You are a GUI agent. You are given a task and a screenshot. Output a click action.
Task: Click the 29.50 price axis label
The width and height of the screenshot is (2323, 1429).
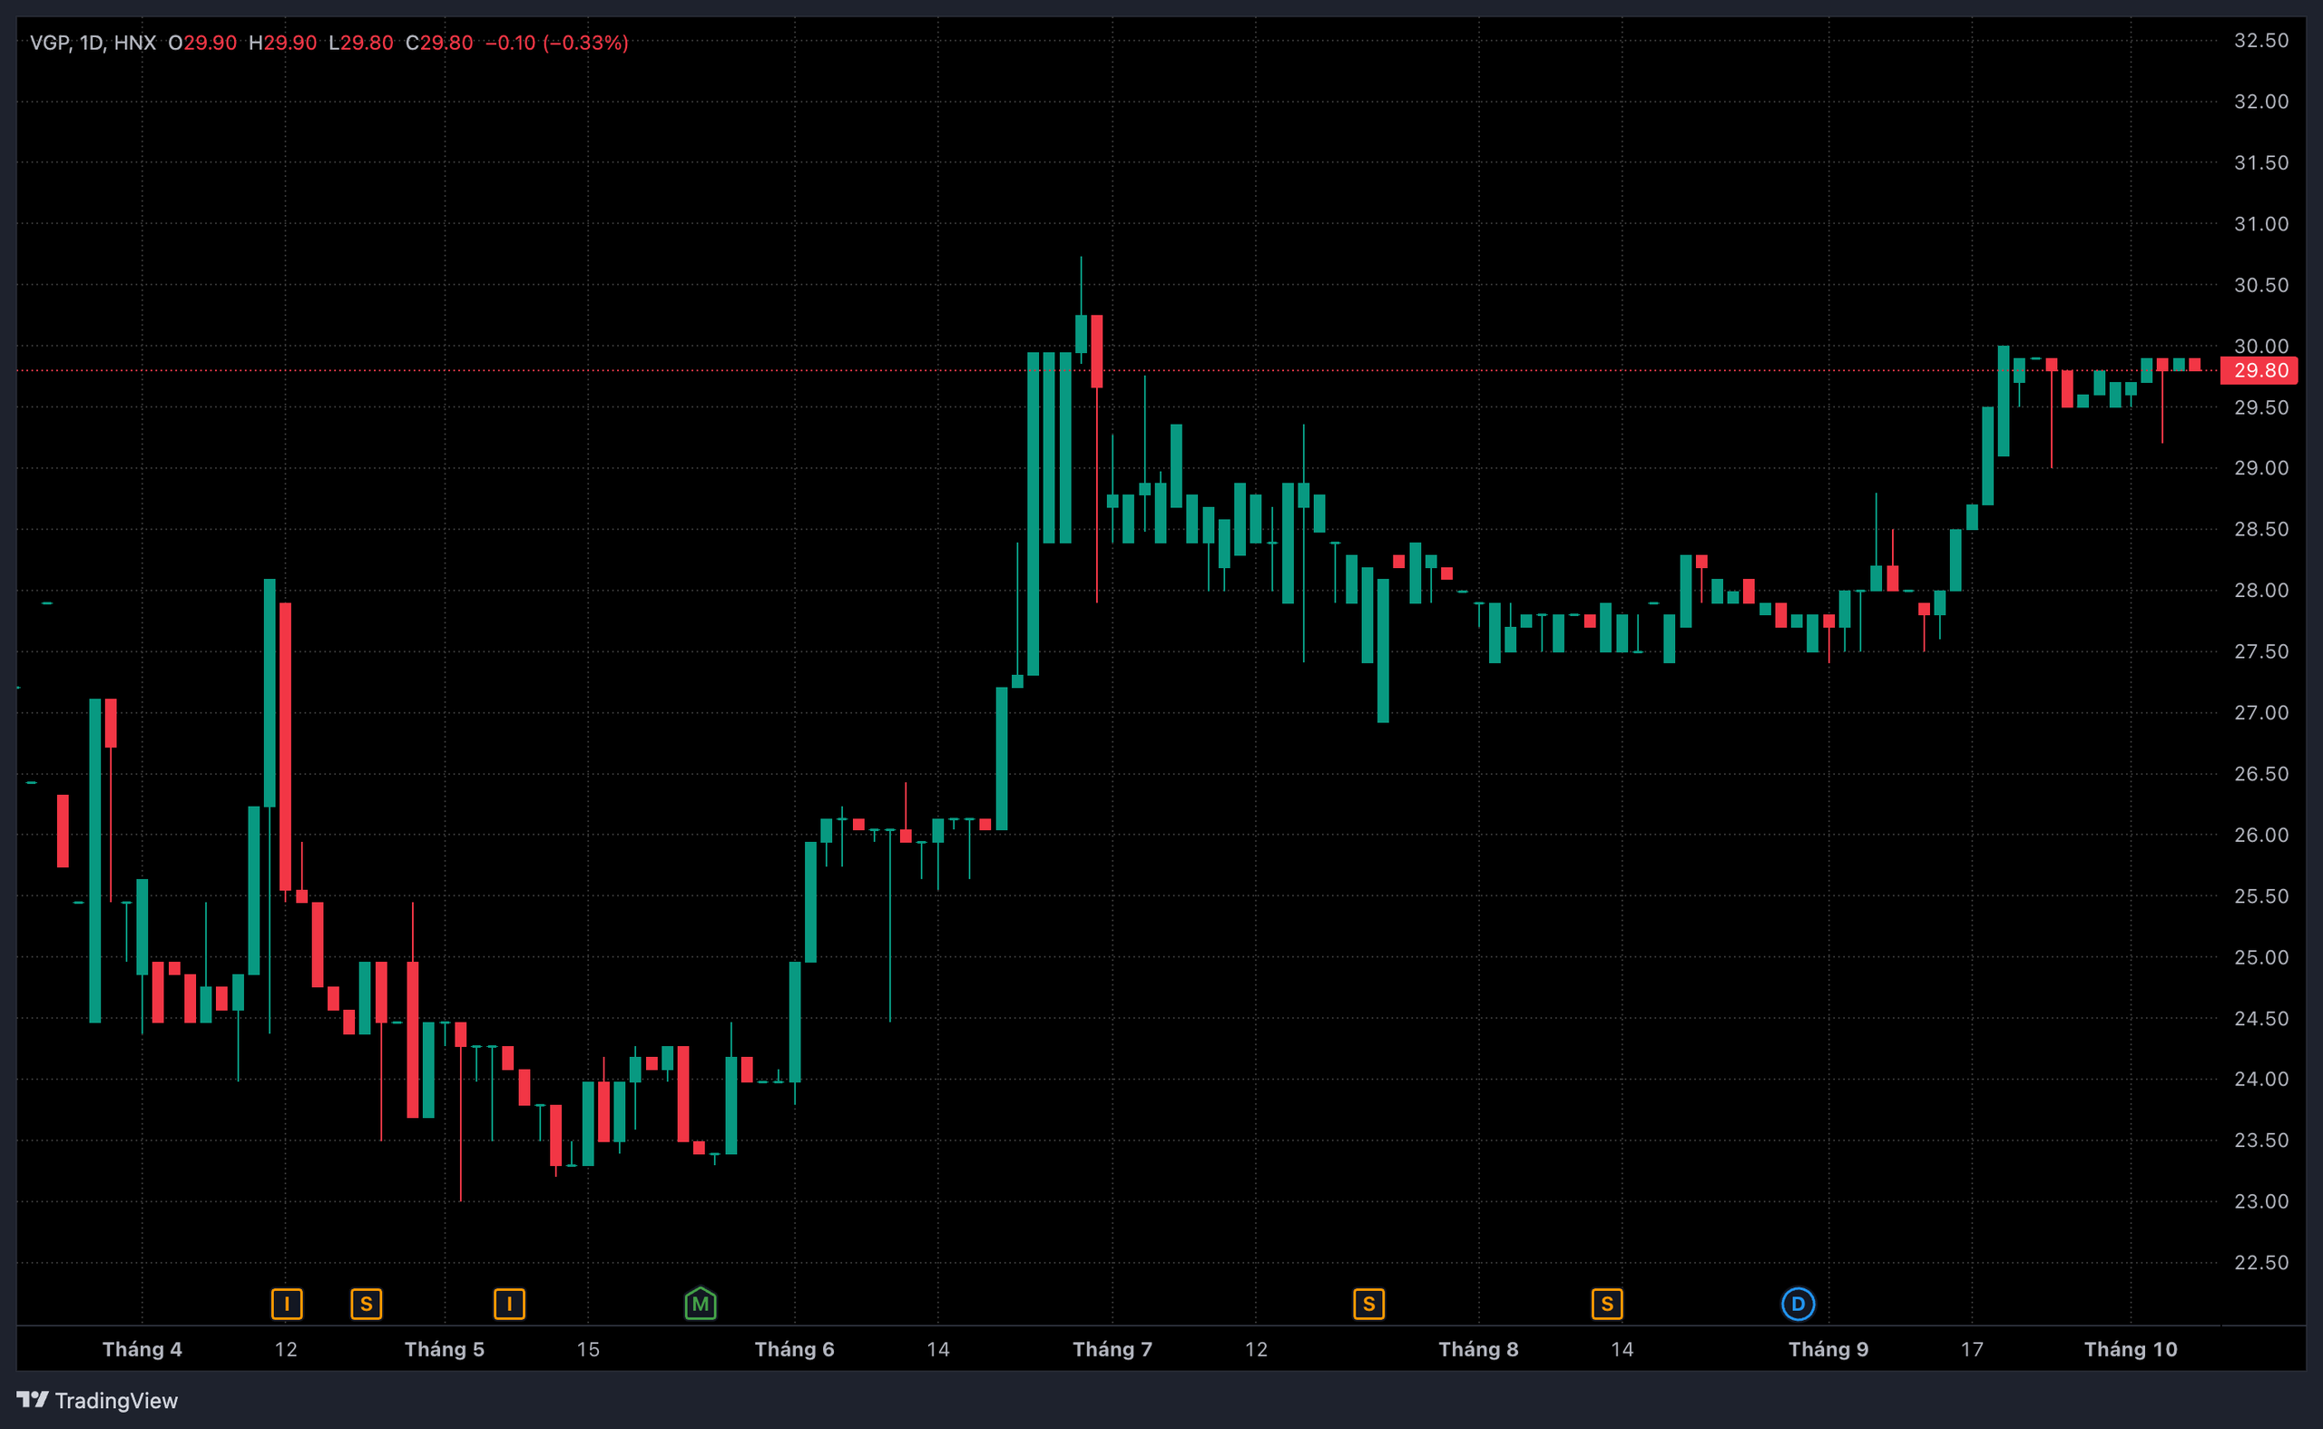pyautogui.click(x=2260, y=407)
